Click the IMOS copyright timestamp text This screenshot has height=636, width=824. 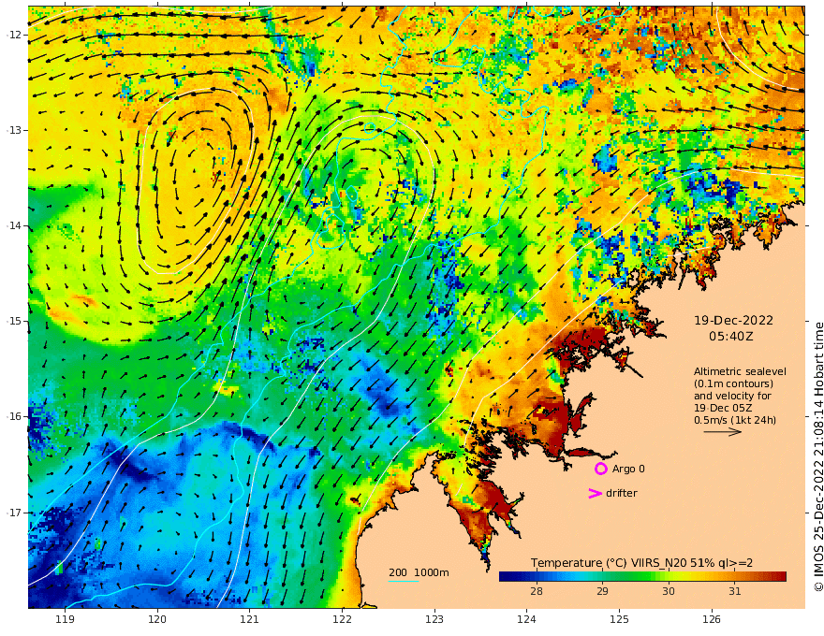click(818, 456)
